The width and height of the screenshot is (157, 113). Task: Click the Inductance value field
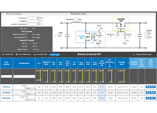coord(76,20)
